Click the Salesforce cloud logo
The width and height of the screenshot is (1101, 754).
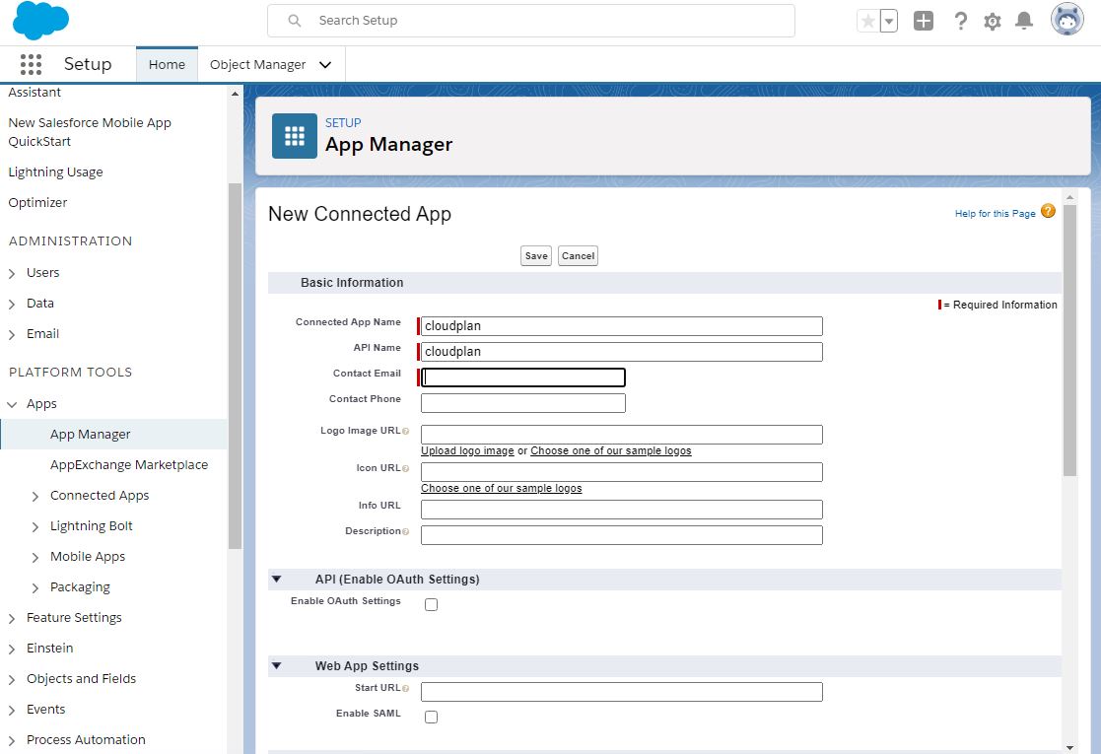click(40, 21)
